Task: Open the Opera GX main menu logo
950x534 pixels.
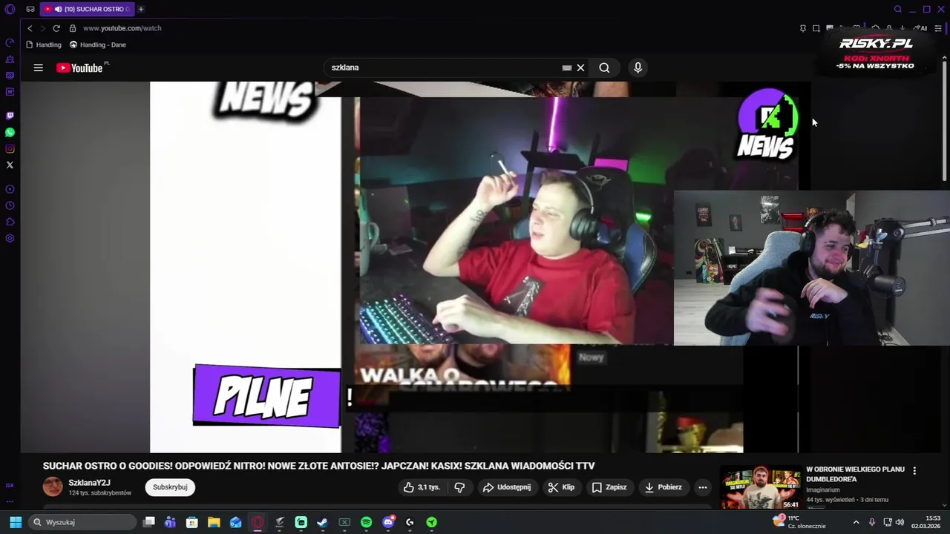Action: [10, 9]
